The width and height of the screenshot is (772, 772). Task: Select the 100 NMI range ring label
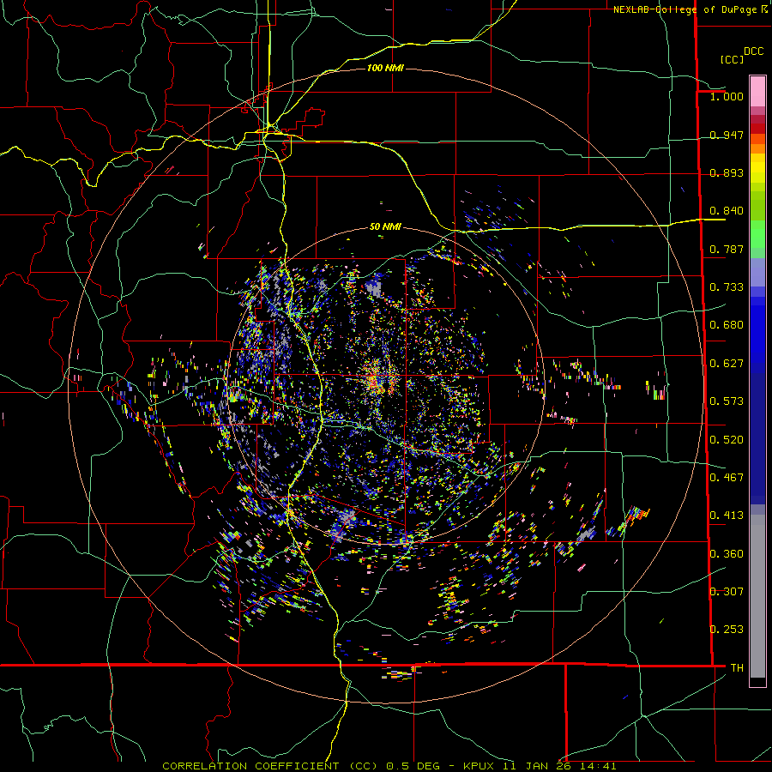click(385, 68)
